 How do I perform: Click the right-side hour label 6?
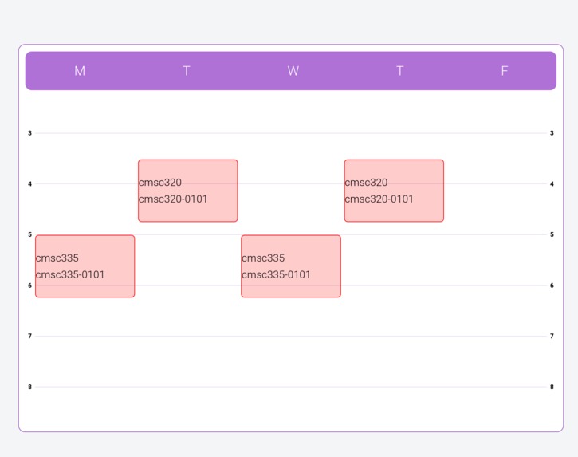552,286
